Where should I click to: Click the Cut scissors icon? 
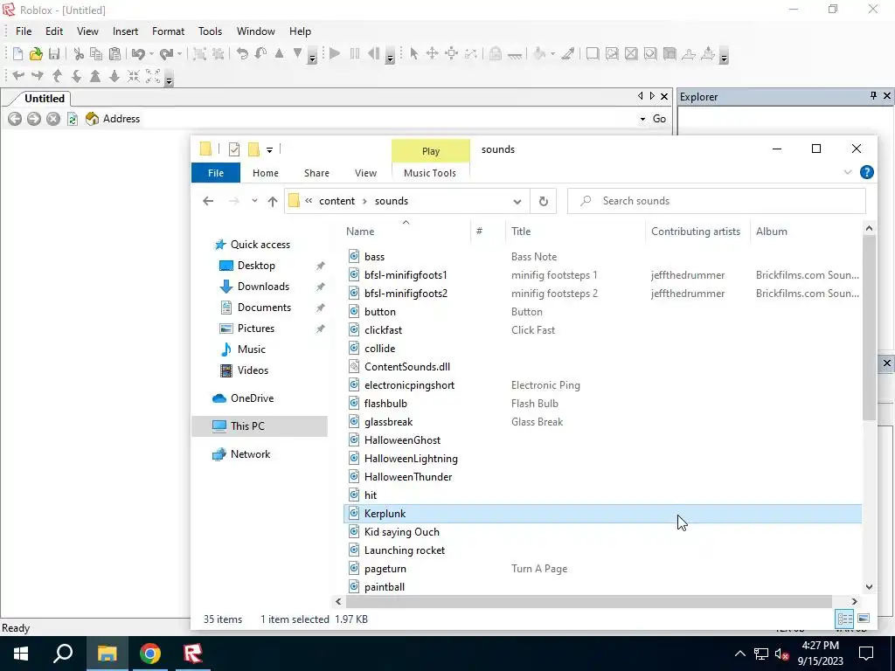pyautogui.click(x=79, y=53)
